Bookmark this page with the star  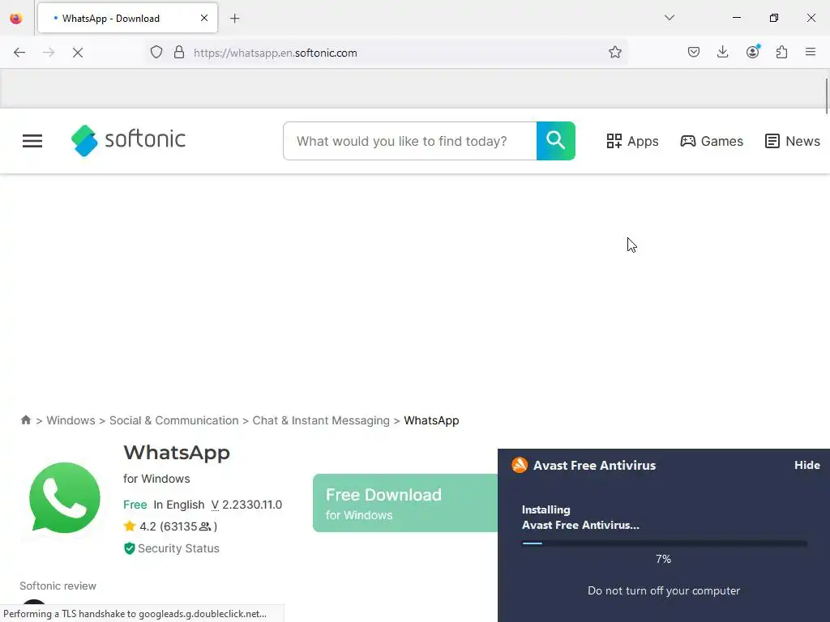coord(614,53)
